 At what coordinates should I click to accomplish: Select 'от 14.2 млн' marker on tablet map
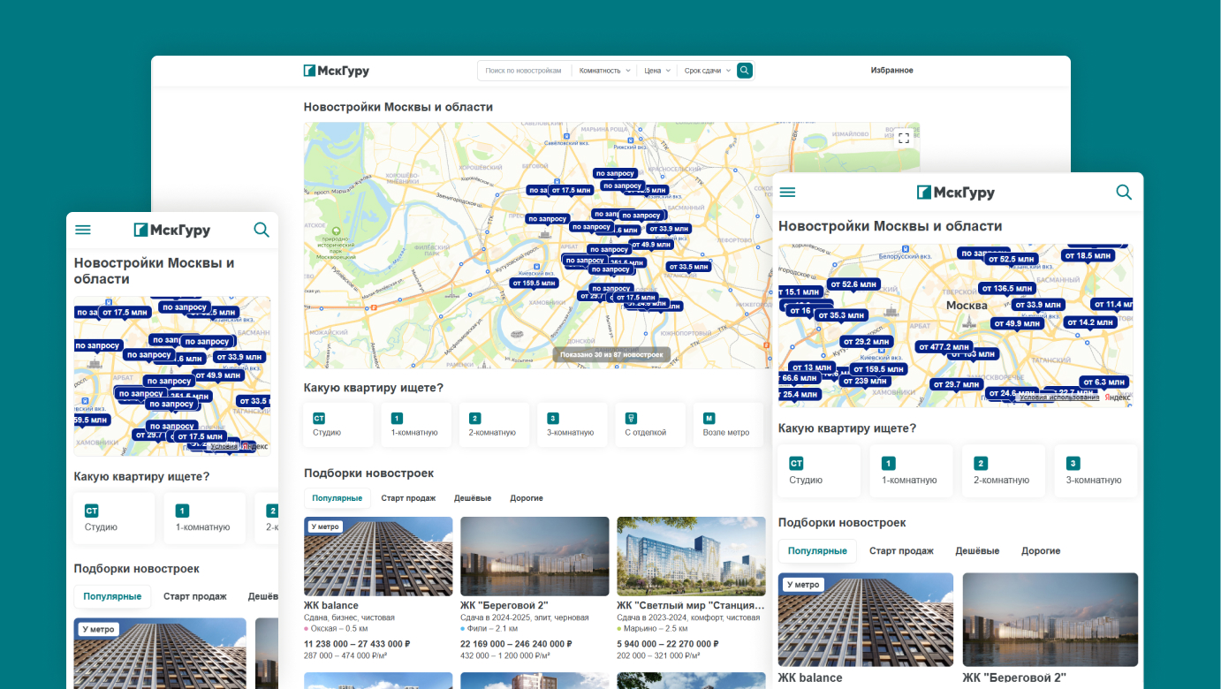click(x=1090, y=322)
